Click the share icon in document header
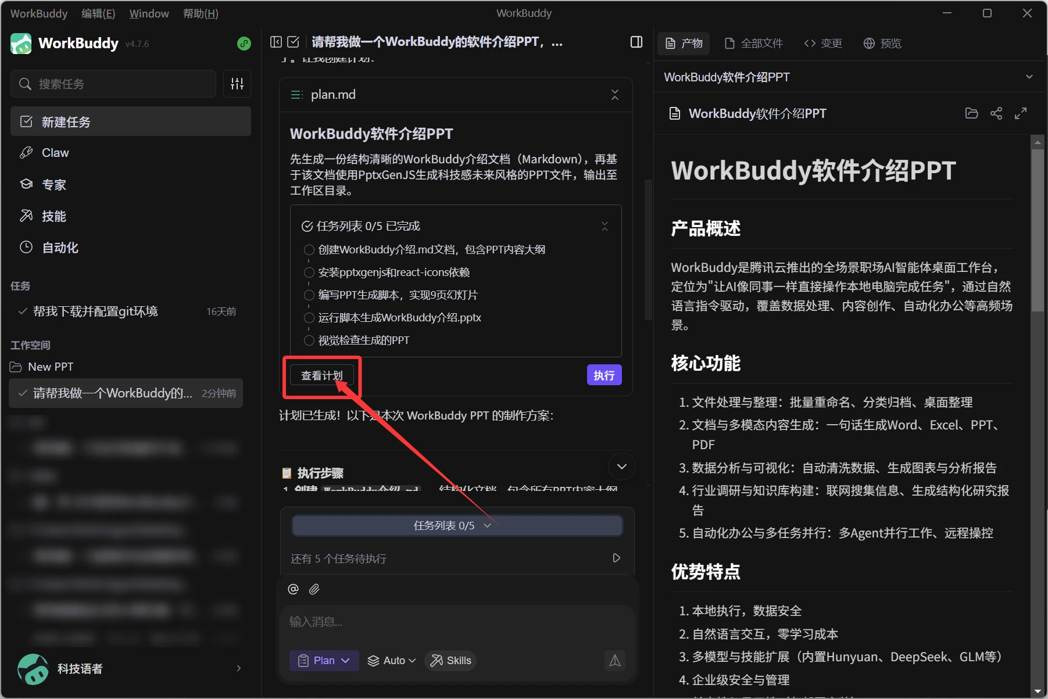 click(x=996, y=113)
